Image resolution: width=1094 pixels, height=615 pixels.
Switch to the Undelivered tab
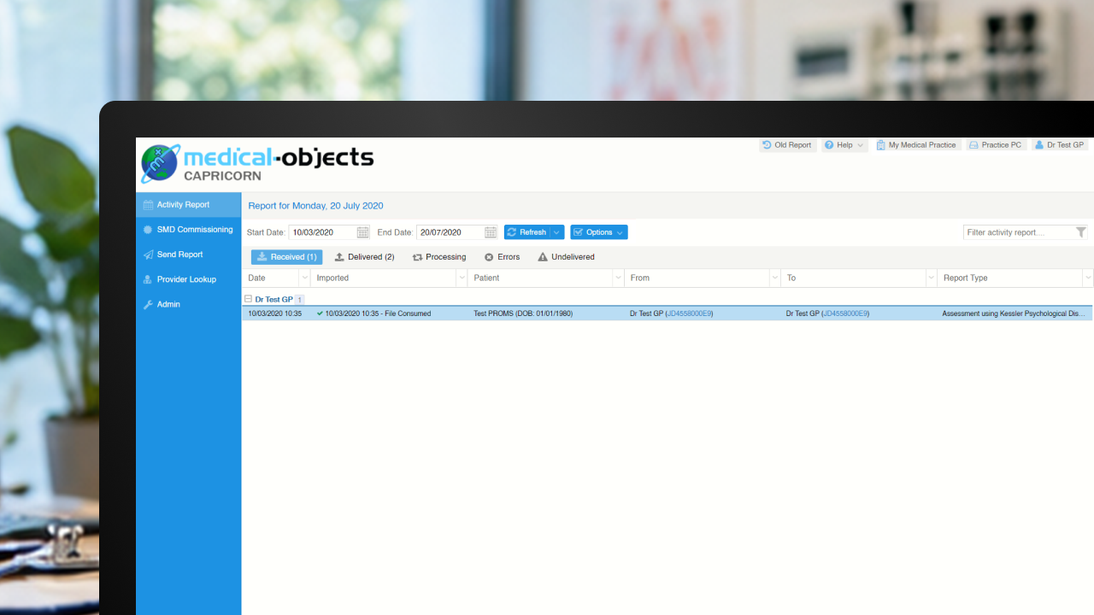(566, 257)
